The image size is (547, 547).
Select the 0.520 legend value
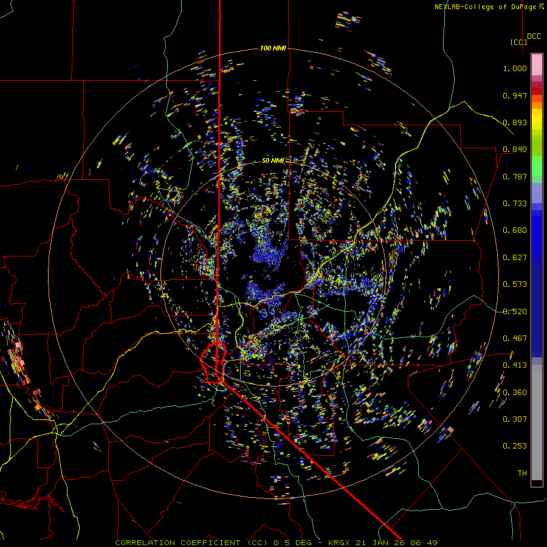click(515, 312)
